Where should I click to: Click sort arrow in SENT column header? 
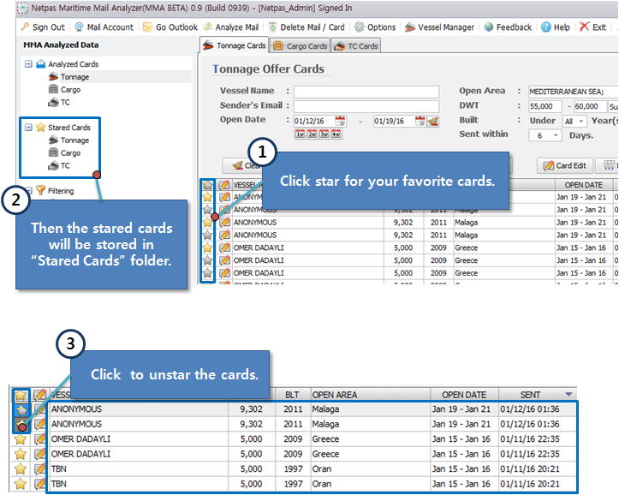click(x=568, y=394)
